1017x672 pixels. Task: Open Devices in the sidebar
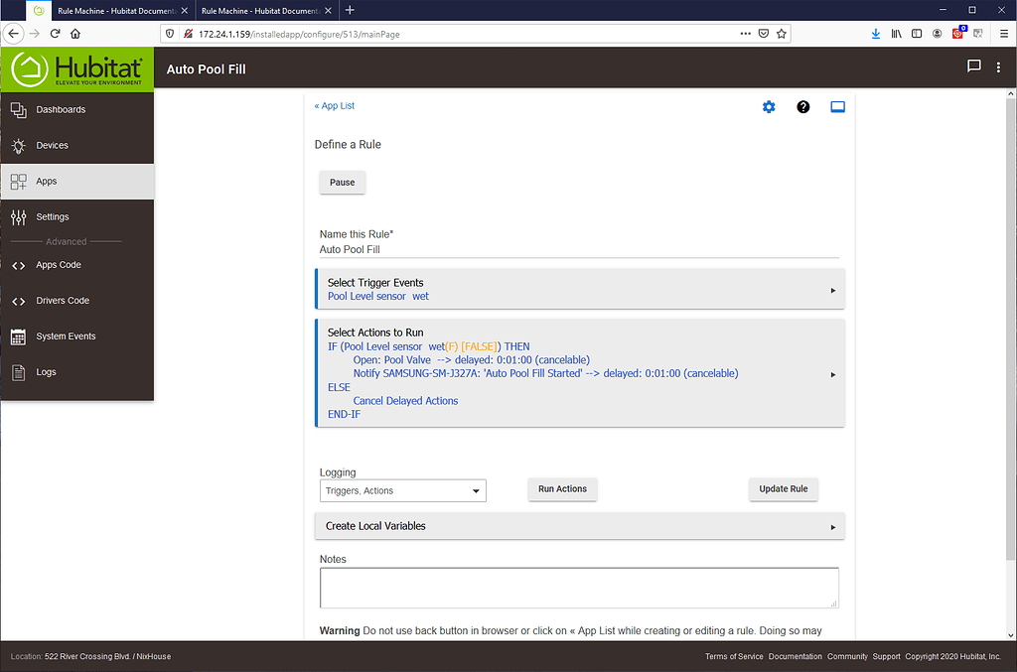tap(52, 145)
